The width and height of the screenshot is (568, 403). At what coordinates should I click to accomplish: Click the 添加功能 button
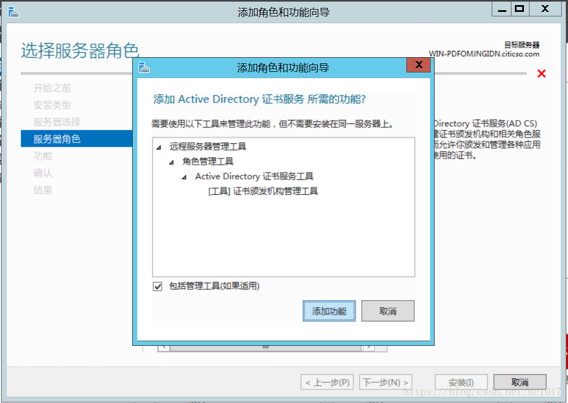coord(329,311)
